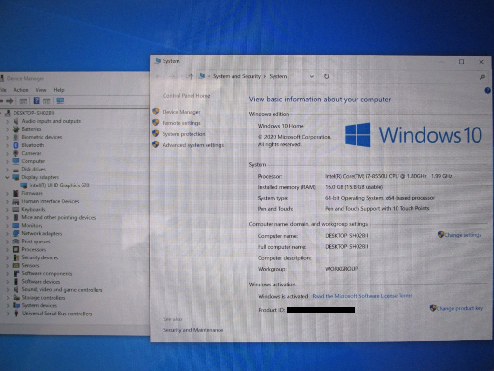Select Human Interface Devices icon
494x371 pixels.
point(15,201)
